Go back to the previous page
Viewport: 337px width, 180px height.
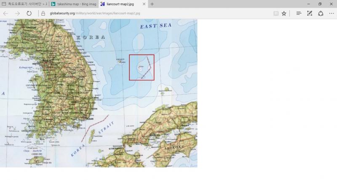pos(5,13)
